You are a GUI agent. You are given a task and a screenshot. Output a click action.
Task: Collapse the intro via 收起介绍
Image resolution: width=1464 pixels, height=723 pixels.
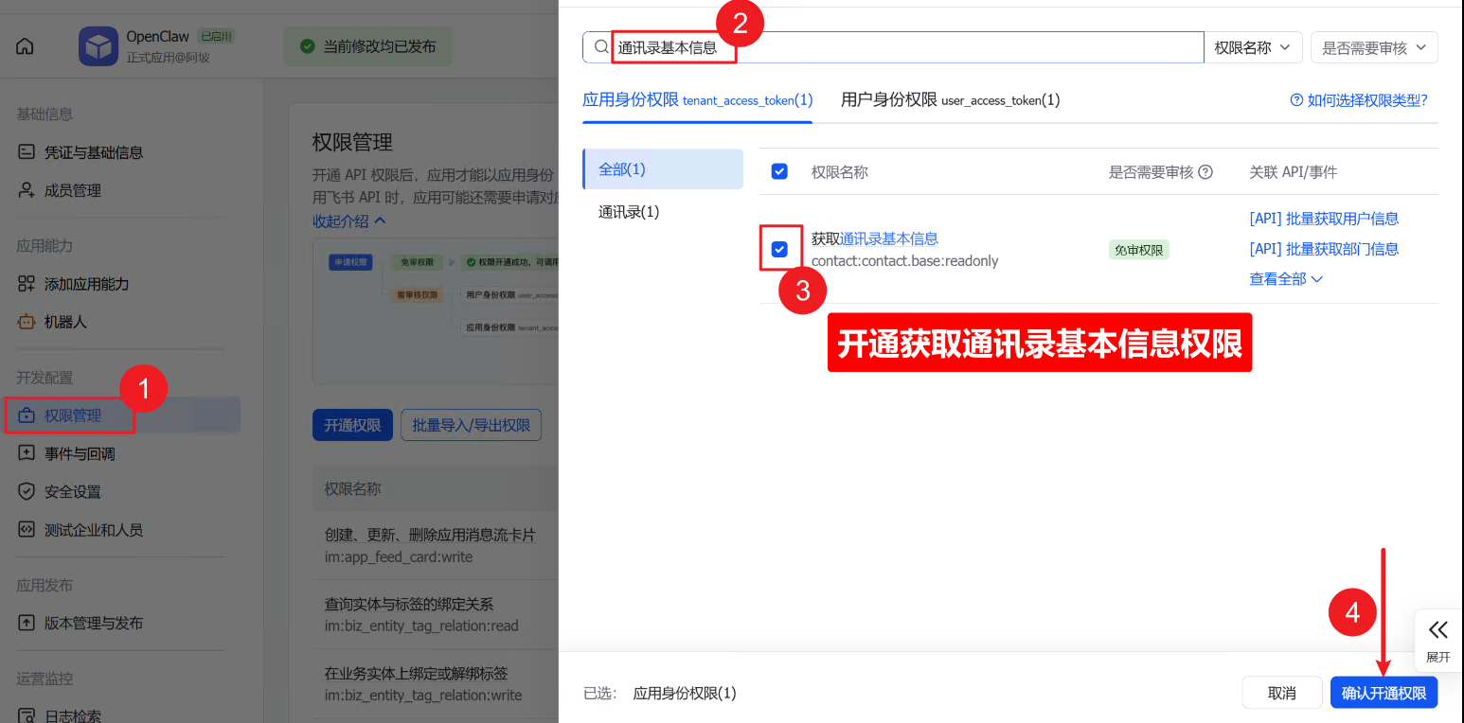click(x=348, y=220)
